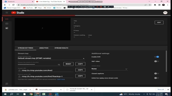Switch to the Facebook browser tab

click(19, 2)
